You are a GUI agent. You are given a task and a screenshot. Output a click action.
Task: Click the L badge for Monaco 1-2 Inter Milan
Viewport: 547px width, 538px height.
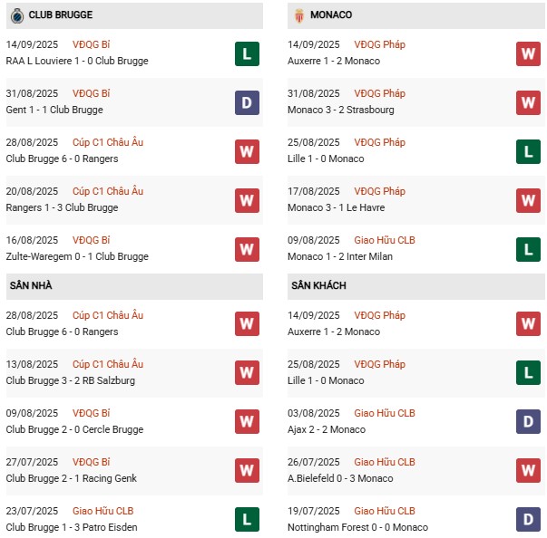coord(528,249)
